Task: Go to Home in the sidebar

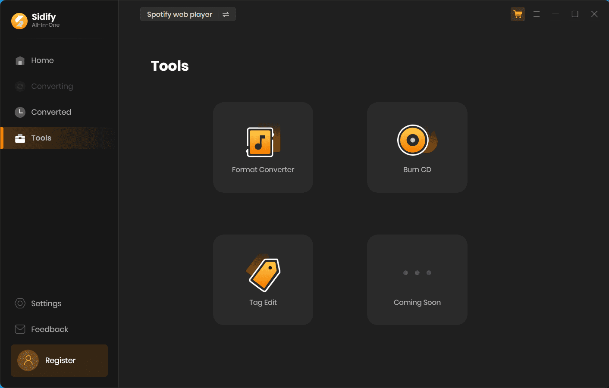Action: (59, 60)
